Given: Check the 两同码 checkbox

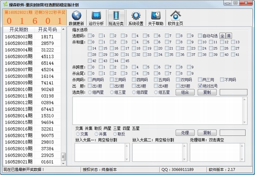Looking at the screenshot, I should [x=90, y=79].
